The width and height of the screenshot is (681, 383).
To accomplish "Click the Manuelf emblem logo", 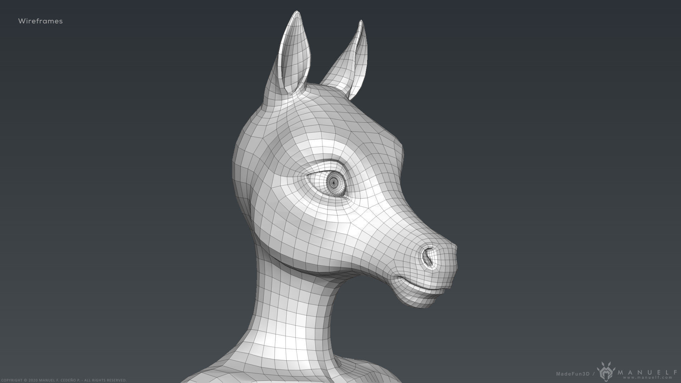I will [606, 372].
